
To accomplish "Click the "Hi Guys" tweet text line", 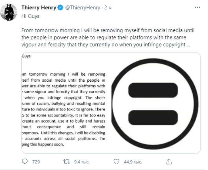I will (30, 16).
